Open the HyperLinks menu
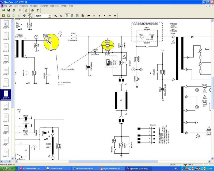The height and width of the screenshot is (171, 214). [24, 6]
